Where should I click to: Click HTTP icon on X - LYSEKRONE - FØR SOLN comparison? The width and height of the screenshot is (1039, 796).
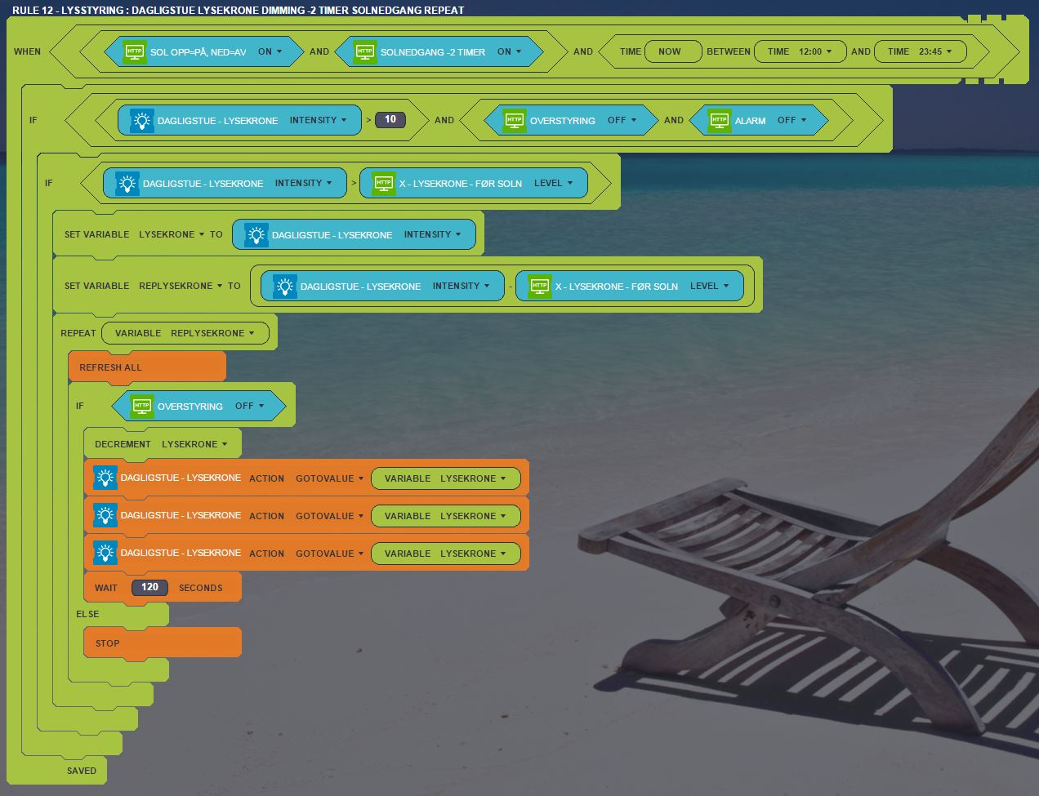pos(384,183)
